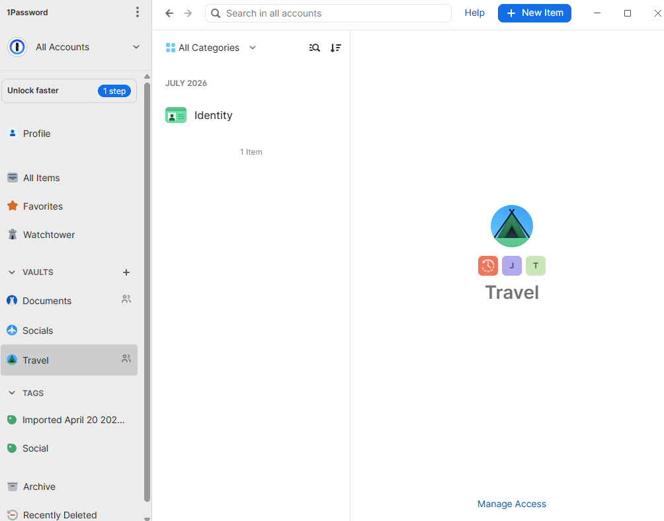
Task: Click the search magnifier icon
Action: (x=216, y=13)
